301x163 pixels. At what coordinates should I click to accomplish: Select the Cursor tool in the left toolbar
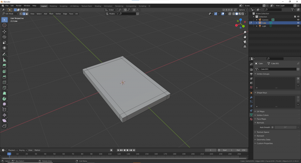coord(4,25)
